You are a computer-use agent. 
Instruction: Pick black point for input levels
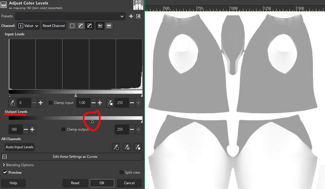pos(12,103)
